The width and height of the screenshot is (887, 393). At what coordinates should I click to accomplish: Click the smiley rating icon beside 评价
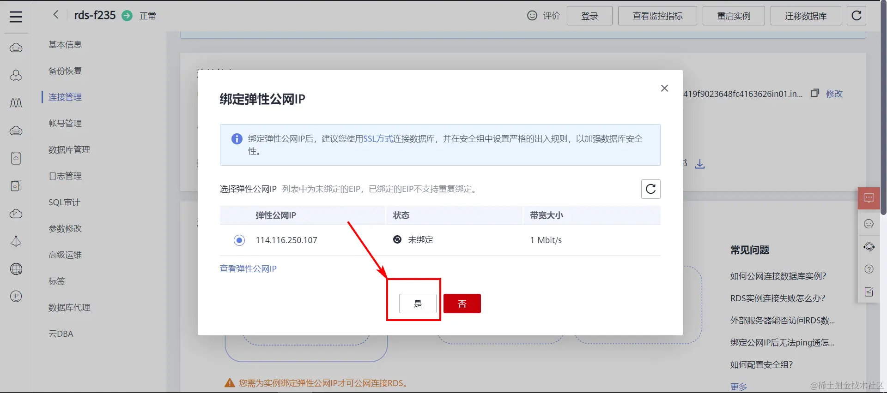click(532, 16)
